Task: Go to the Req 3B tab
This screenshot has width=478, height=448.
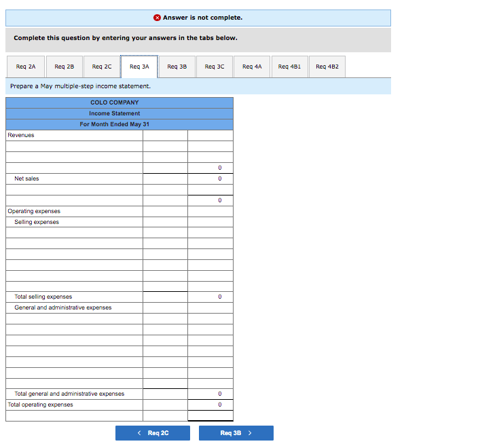Action: tap(177, 67)
